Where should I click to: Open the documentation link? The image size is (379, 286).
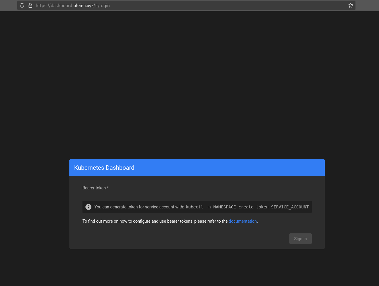tap(243, 221)
